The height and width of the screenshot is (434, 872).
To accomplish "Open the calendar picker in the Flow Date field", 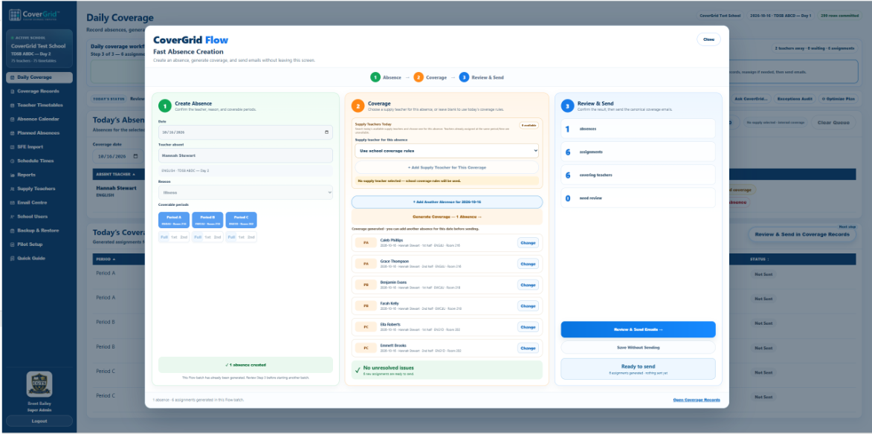I will tap(326, 132).
